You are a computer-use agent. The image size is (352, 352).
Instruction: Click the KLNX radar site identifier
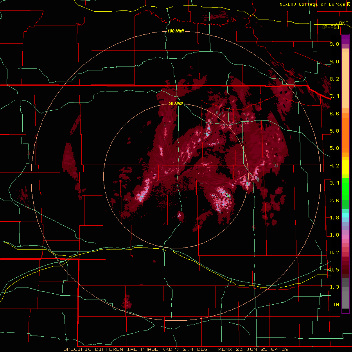click(x=225, y=349)
